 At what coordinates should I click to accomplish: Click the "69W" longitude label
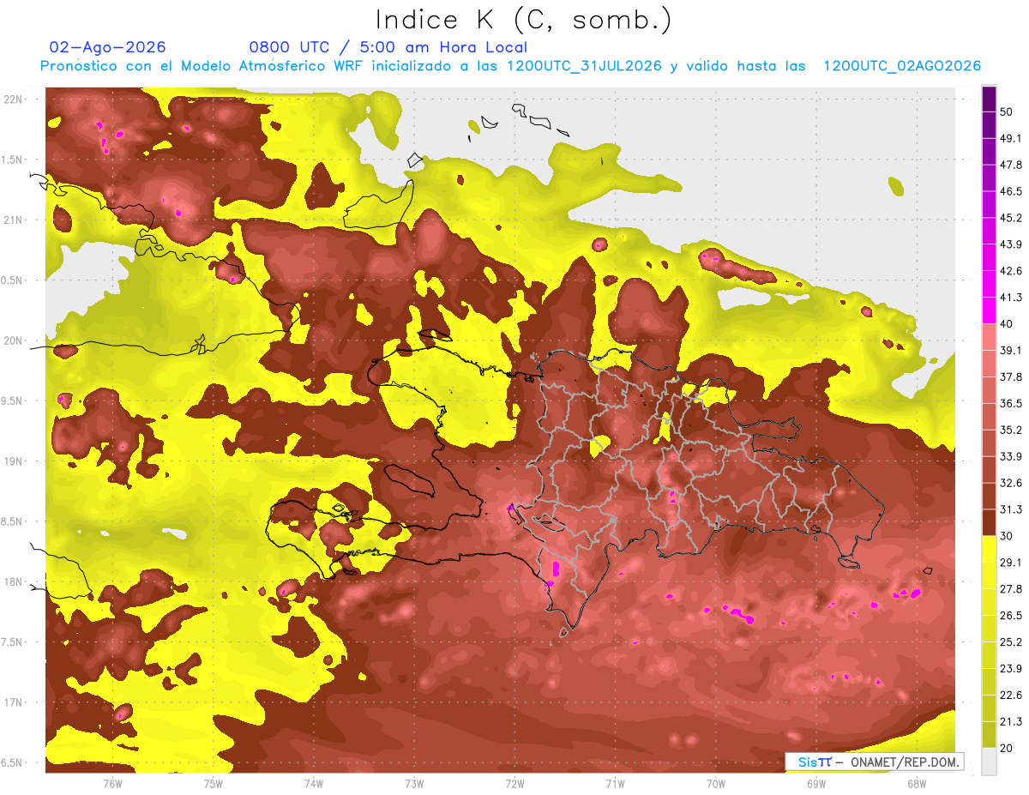click(815, 784)
